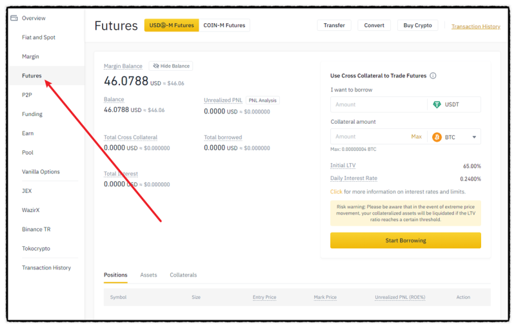Click the Entry Price column header
This screenshot has height=328, width=516.
point(264,297)
